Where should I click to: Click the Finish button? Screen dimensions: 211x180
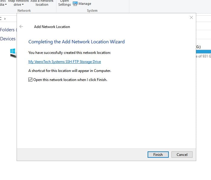tap(158, 154)
